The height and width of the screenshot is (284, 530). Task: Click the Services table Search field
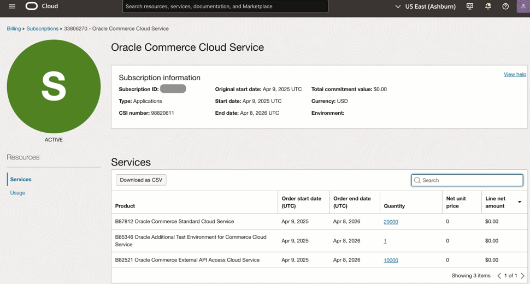click(x=467, y=180)
